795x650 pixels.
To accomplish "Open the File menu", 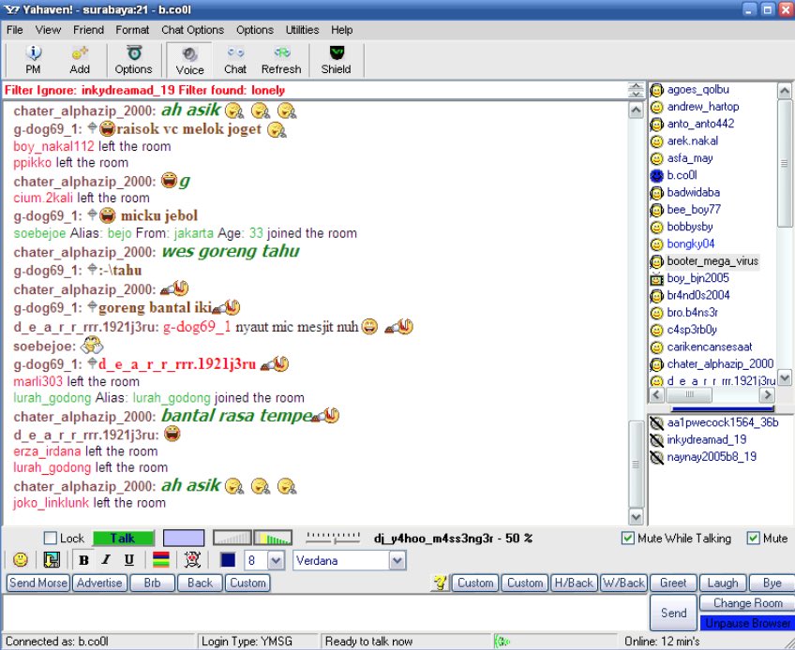I will click(15, 30).
